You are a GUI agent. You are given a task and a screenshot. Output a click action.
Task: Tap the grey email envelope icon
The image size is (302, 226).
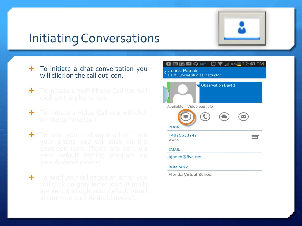243,117
